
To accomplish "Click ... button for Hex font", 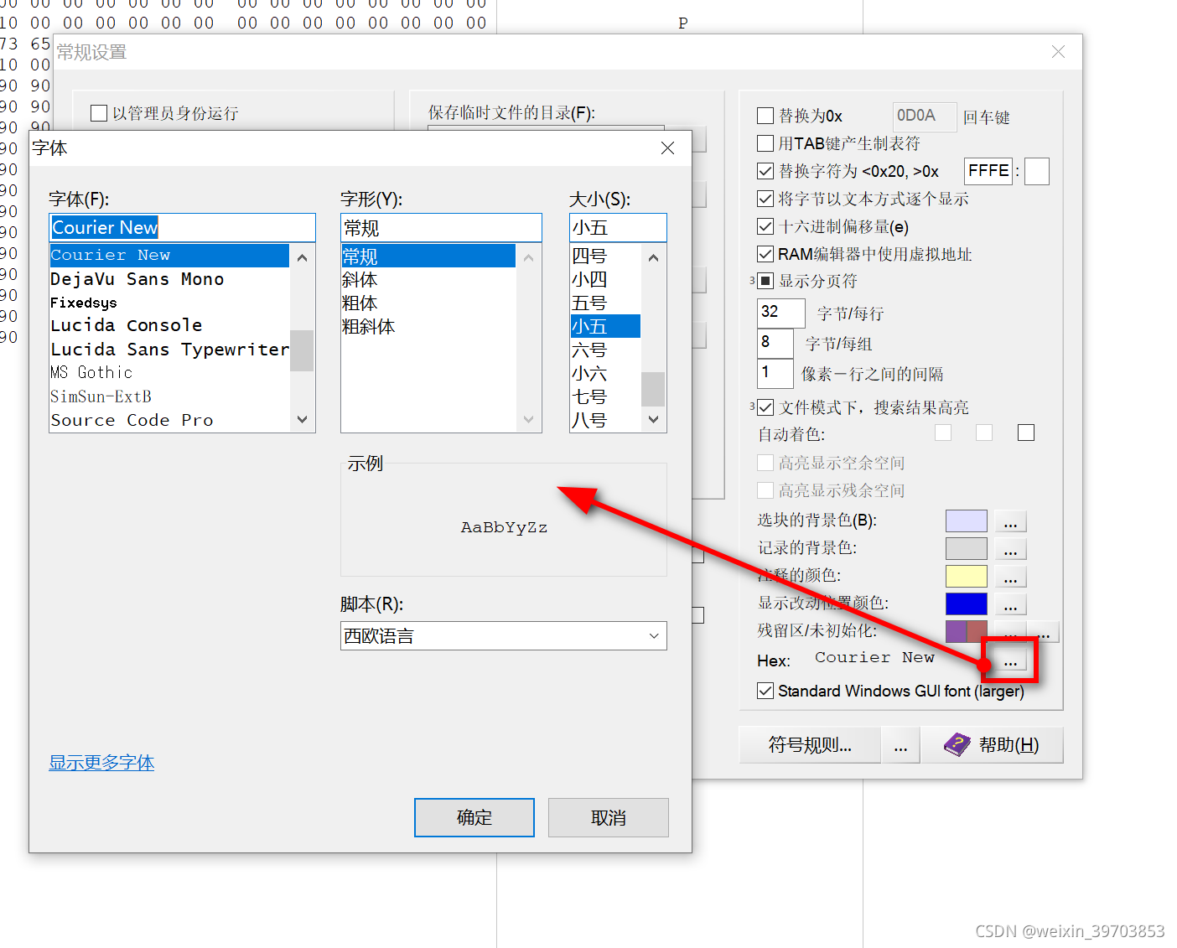I will click(x=1011, y=660).
